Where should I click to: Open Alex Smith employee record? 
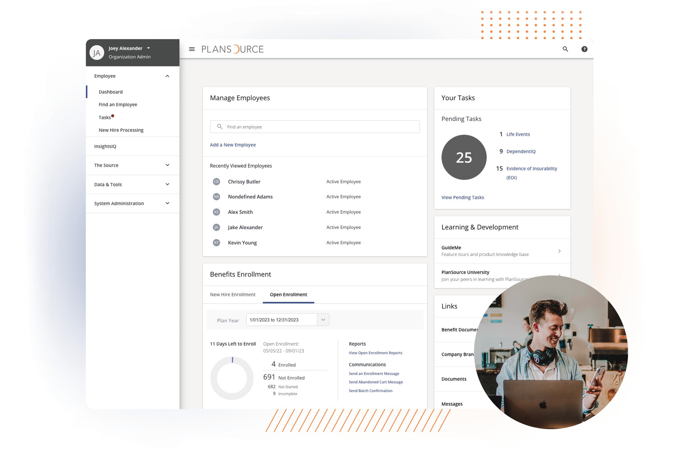click(x=240, y=212)
